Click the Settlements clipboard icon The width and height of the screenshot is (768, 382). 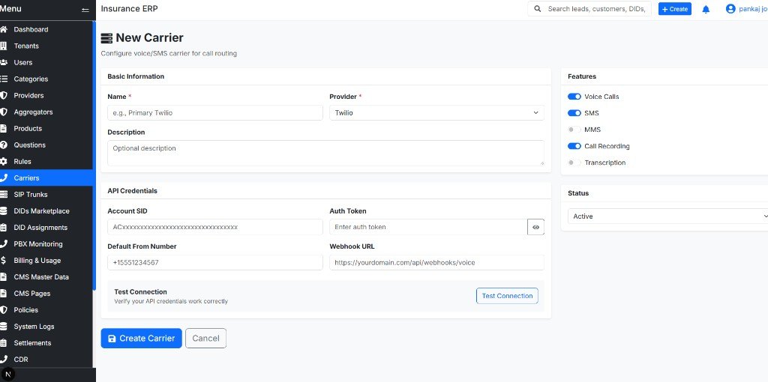tap(4, 343)
